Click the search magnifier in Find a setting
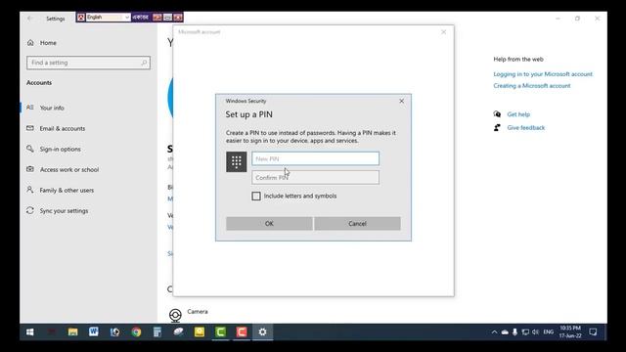Screen dimensions: 626x352 pos(144,63)
